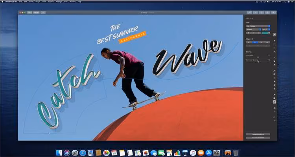Open the Arrange menu

[59, 2]
